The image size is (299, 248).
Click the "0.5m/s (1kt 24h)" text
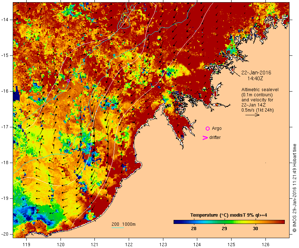coord(258,110)
